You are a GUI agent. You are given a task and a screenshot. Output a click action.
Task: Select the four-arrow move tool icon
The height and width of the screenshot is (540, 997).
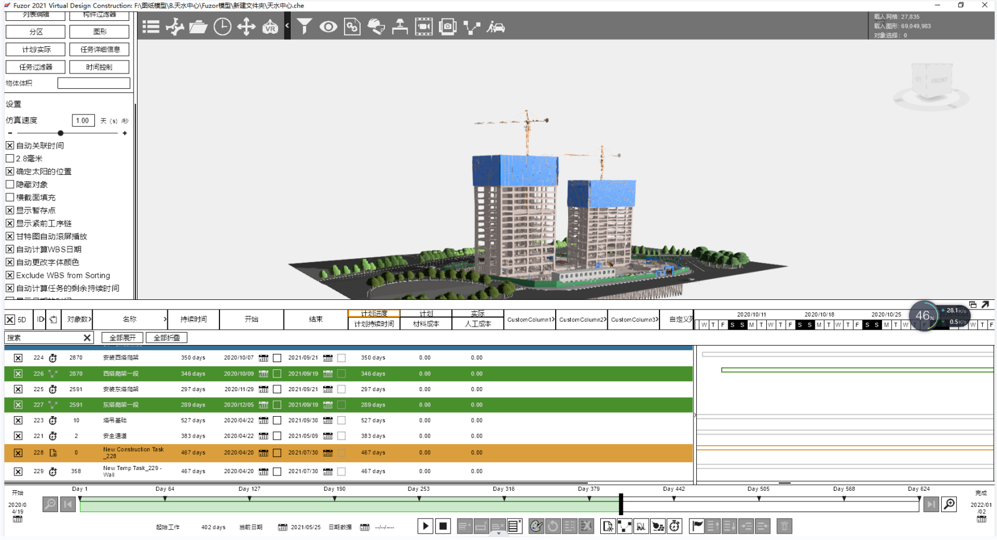[x=246, y=27]
